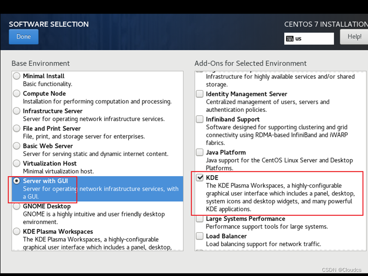Choose Infrastructure Server environment
This screenshot has width=368, height=276.
16,111
